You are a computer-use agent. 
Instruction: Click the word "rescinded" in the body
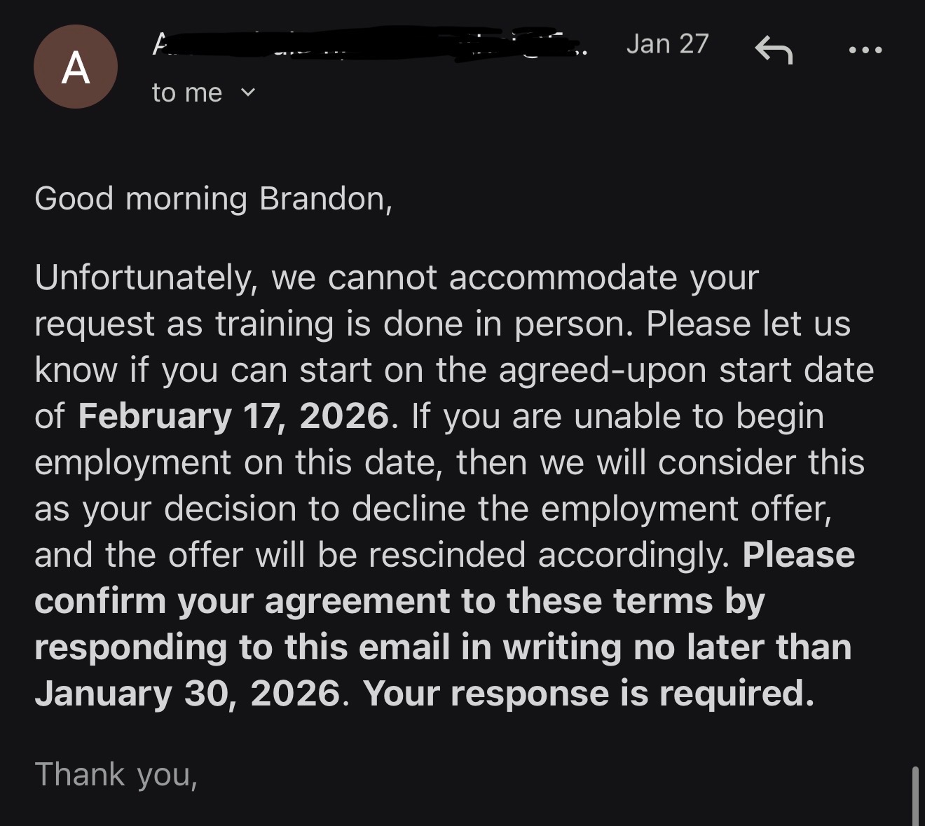point(447,555)
